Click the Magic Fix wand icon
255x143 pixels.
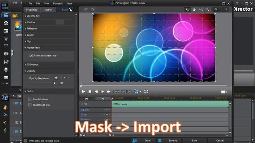(5, 123)
